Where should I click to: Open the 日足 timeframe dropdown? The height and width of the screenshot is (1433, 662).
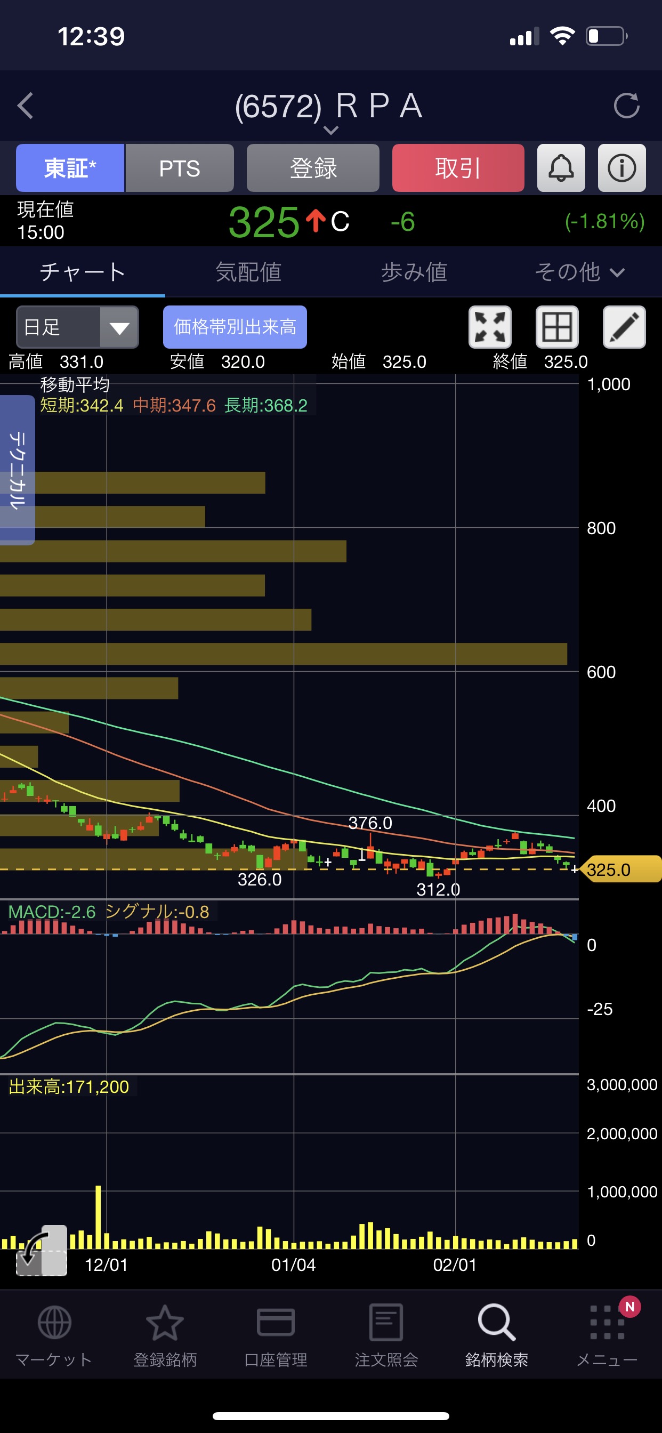click(x=77, y=327)
